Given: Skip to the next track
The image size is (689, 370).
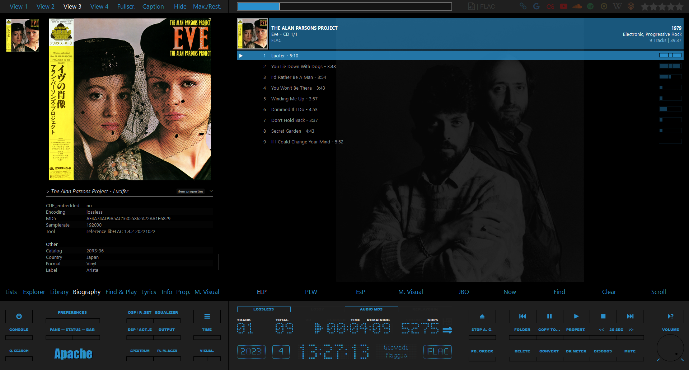Looking at the screenshot, I should (630, 316).
